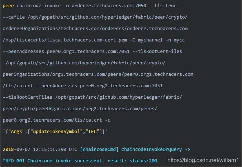The image size is (242, 167).
Task: Click 'peer0.org1.techracers.com:7051' address
Action: [x=88, y=51]
